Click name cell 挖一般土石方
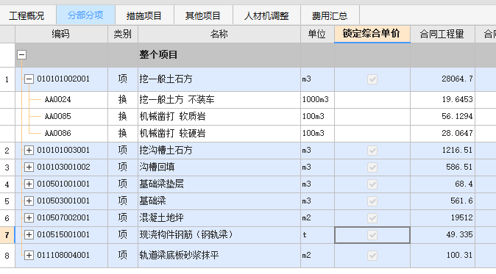 pyautogui.click(x=219, y=79)
